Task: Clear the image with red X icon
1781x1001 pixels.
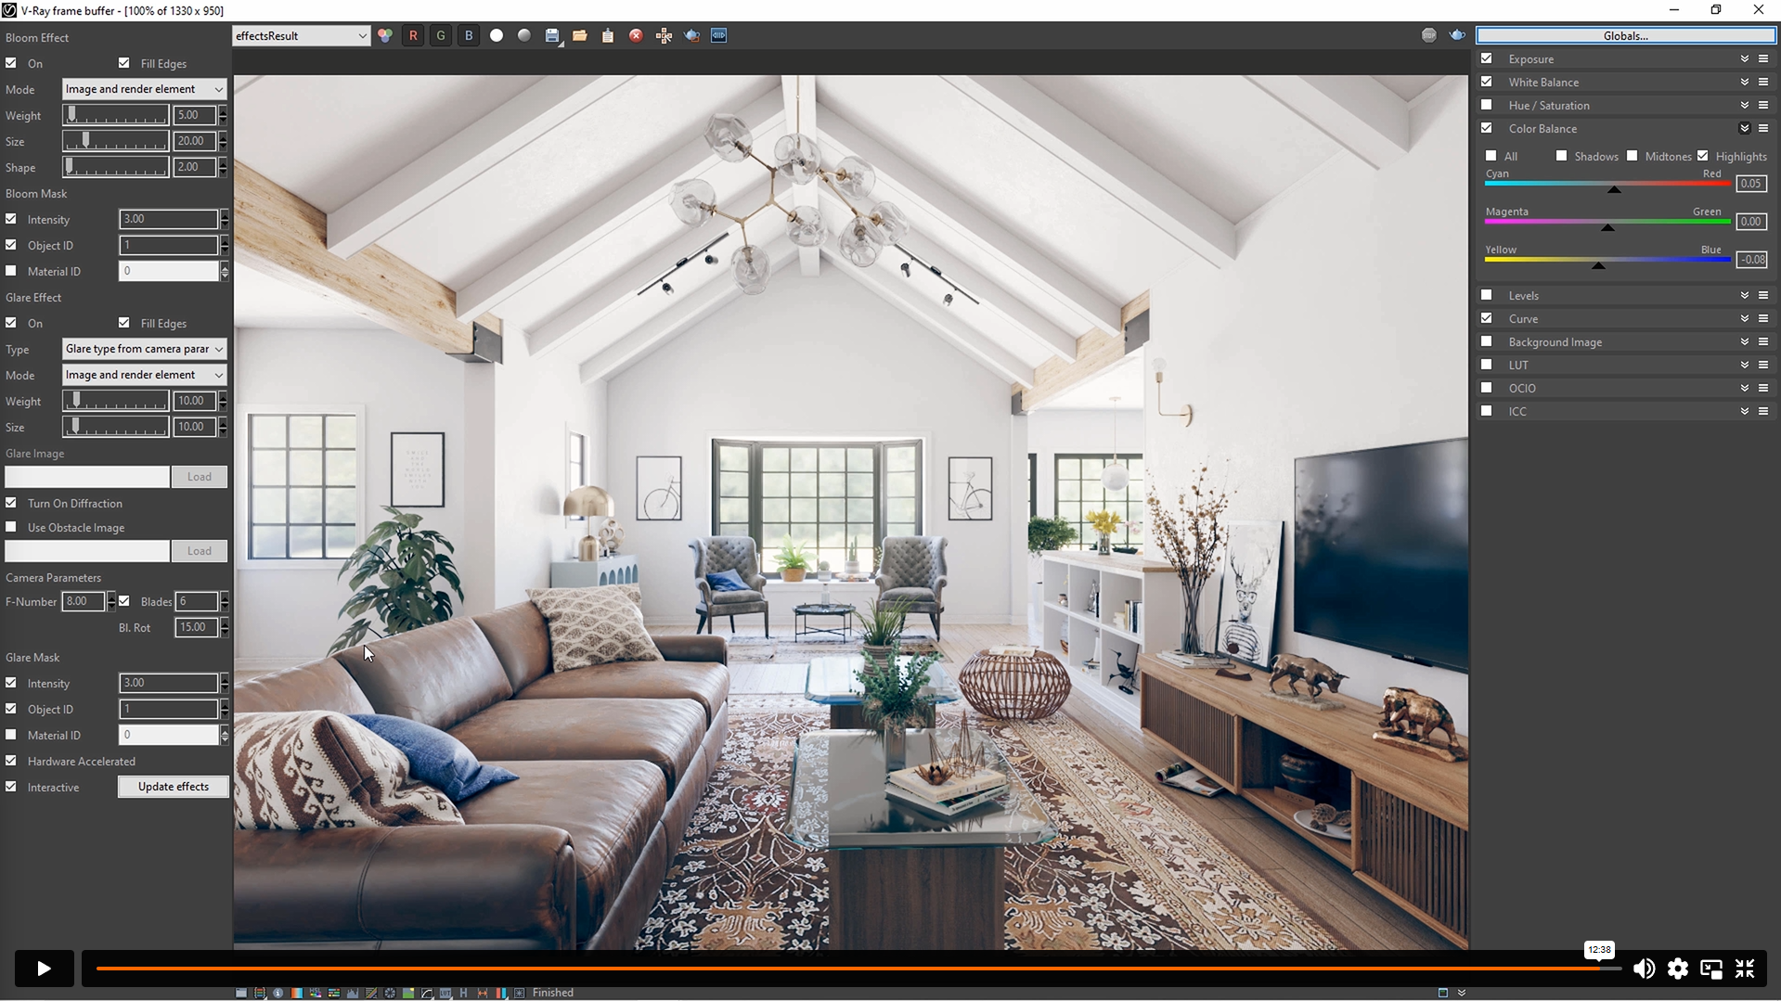Action: (x=636, y=35)
